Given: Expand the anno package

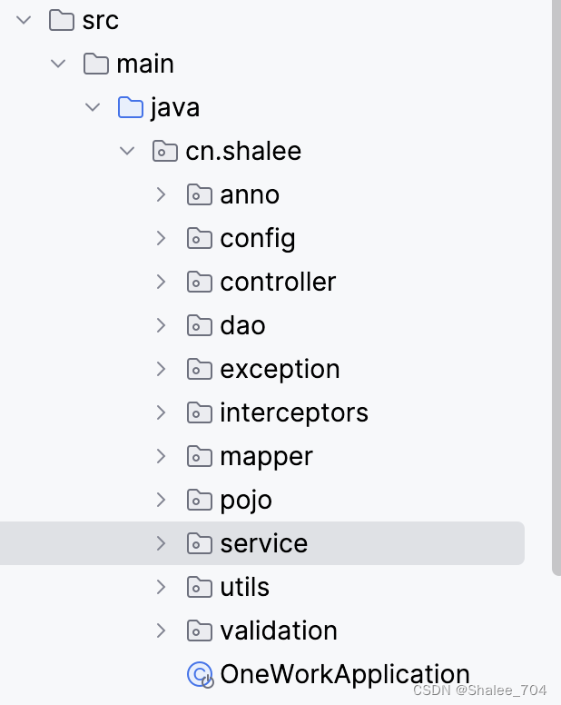Looking at the screenshot, I should point(161,194).
